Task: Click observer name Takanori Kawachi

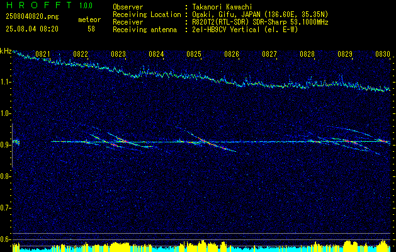Action: [x=222, y=7]
